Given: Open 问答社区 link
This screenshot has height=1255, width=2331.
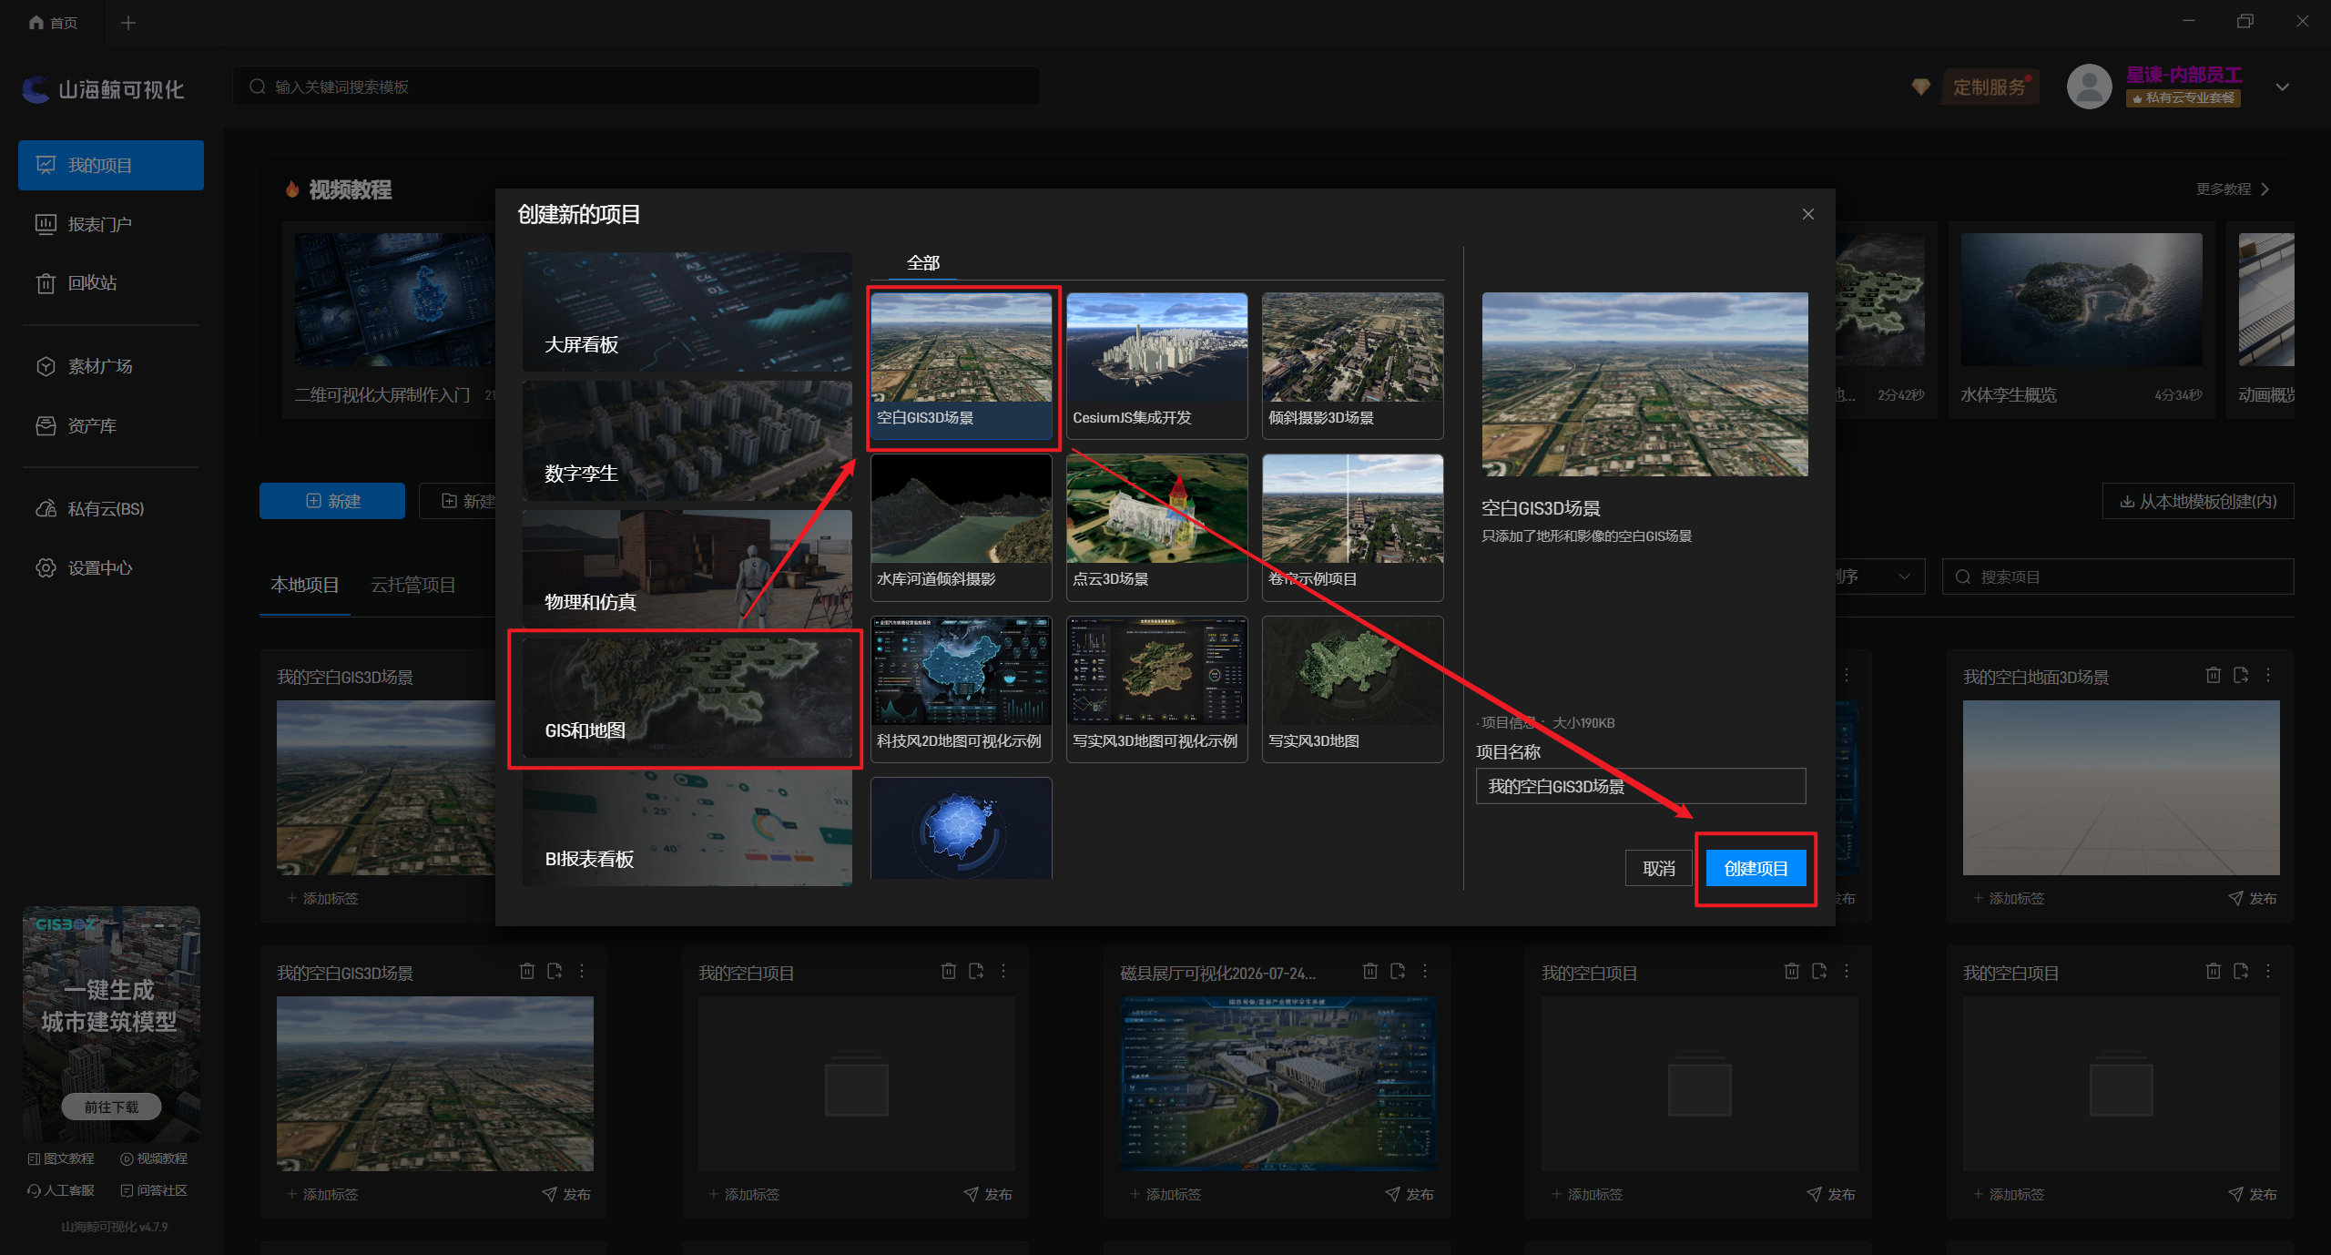Looking at the screenshot, I should 154,1190.
